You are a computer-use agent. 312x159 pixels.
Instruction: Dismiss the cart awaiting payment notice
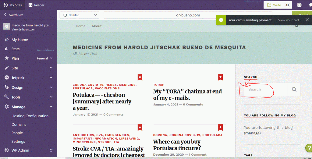(x=307, y=20)
